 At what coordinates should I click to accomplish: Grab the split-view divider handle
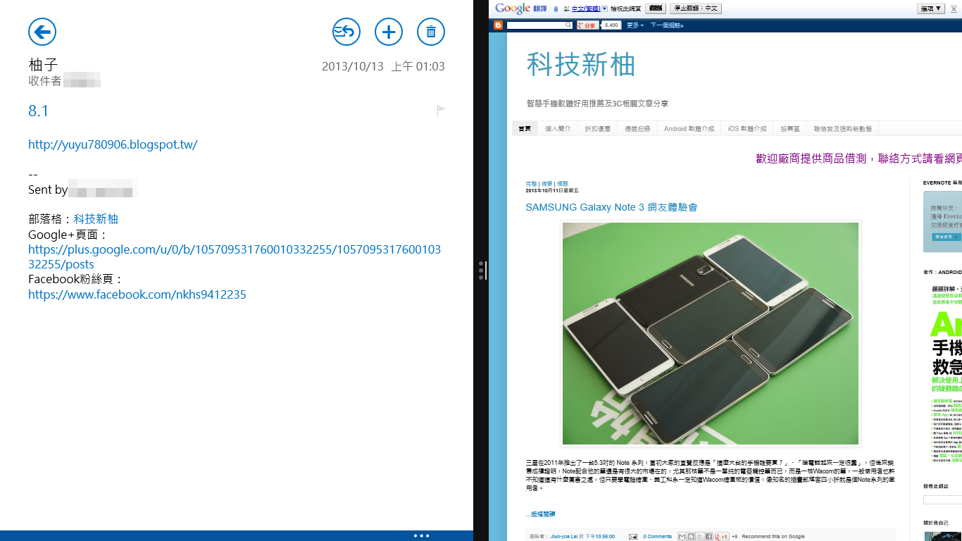click(482, 270)
